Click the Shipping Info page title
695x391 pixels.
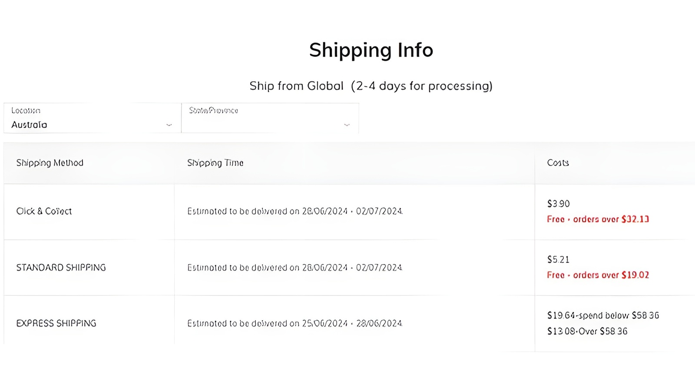[371, 50]
